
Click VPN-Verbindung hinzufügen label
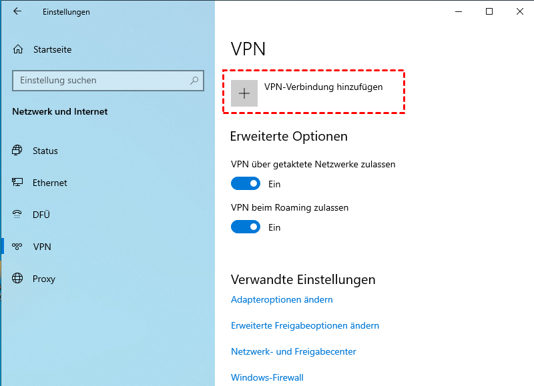(x=323, y=87)
